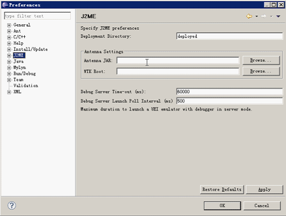Screen dimensions: 286x216
Task: Click the Eclipse icon in title bar
Action: pyautogui.click(x=5, y=5)
